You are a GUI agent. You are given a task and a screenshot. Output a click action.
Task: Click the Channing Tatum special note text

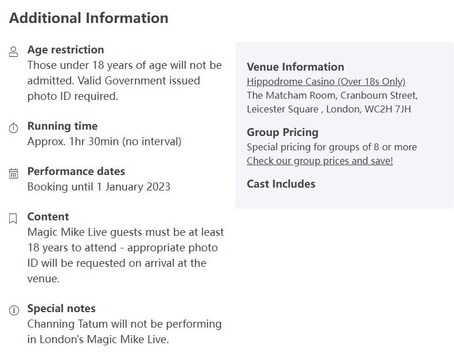pyautogui.click(x=124, y=332)
